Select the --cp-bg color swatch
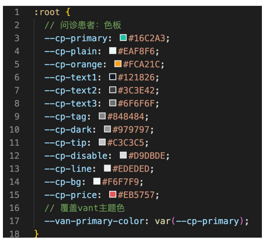 97,181
